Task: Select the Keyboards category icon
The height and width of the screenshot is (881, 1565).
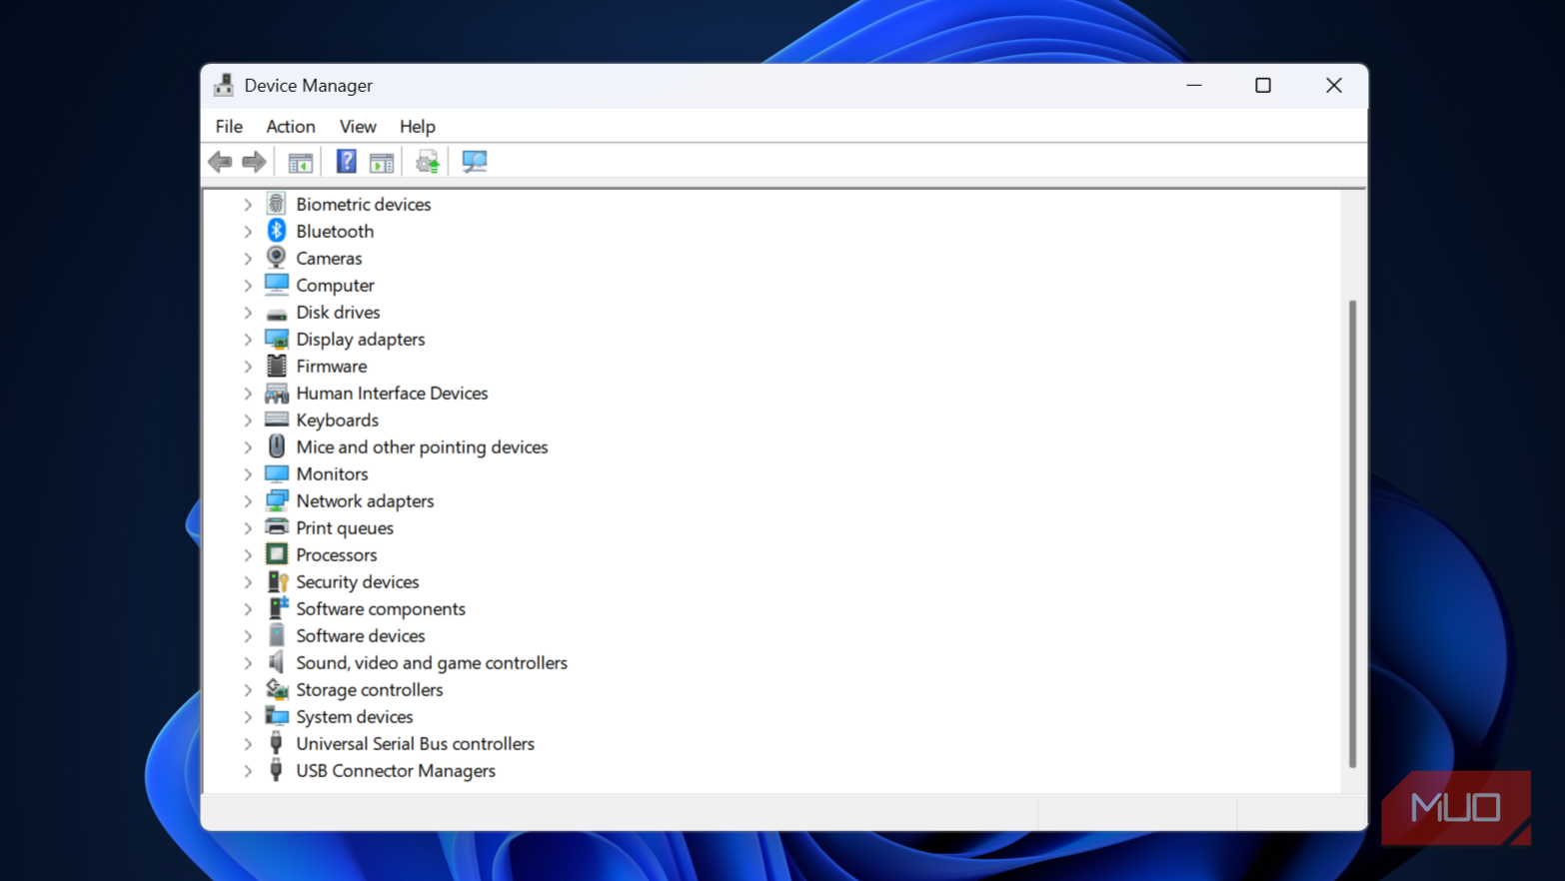Action: click(277, 420)
